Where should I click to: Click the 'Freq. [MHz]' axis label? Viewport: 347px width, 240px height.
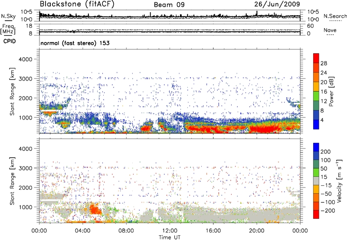point(8,29)
